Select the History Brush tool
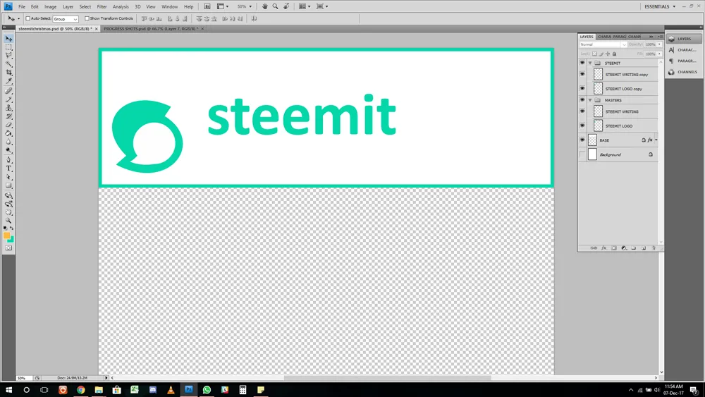This screenshot has width=705, height=397. pos(8,116)
